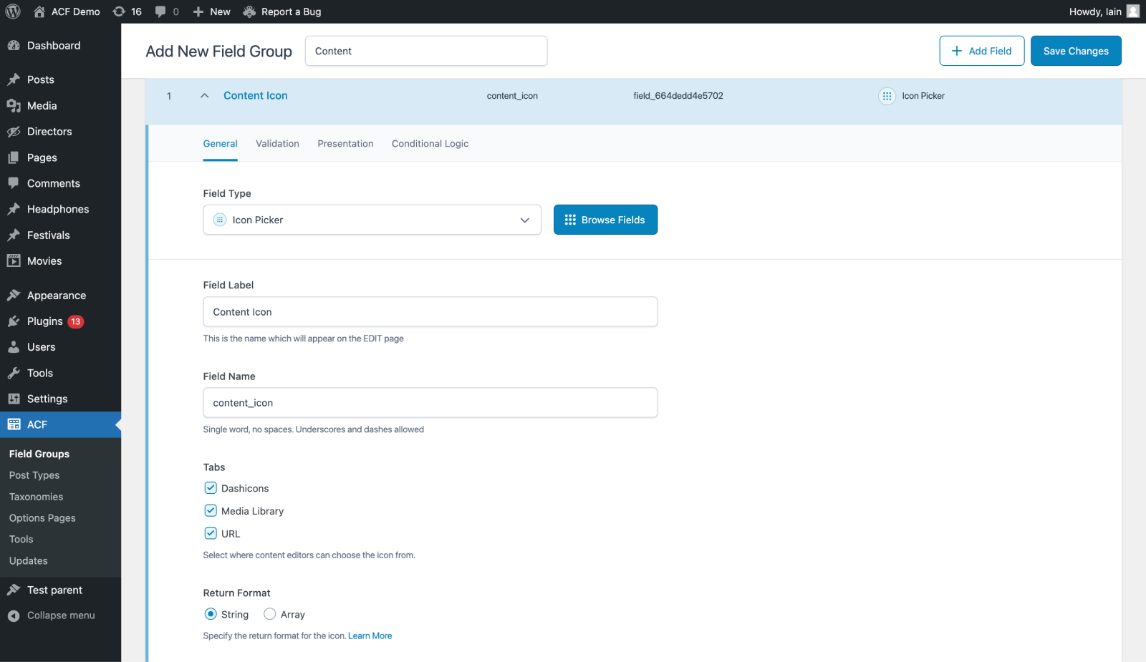
Task: Click the Settings sidebar icon
Action: click(14, 399)
